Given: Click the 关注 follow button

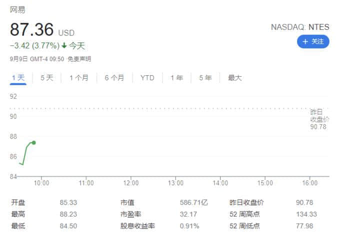Looking at the screenshot, I should (313, 42).
